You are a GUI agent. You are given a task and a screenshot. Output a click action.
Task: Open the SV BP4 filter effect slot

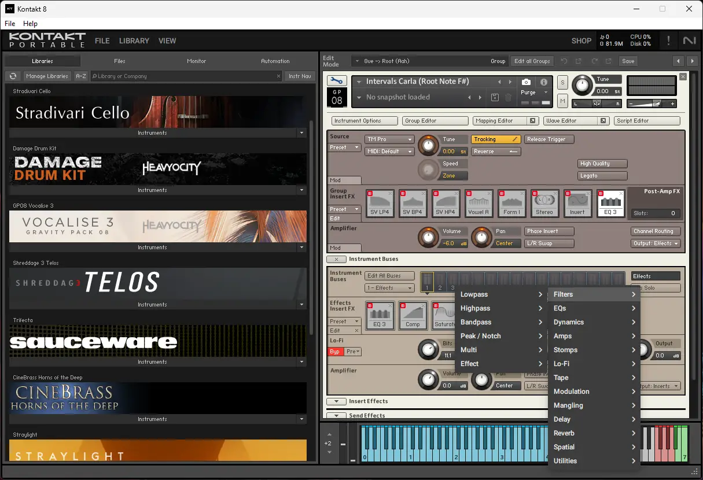pos(413,203)
